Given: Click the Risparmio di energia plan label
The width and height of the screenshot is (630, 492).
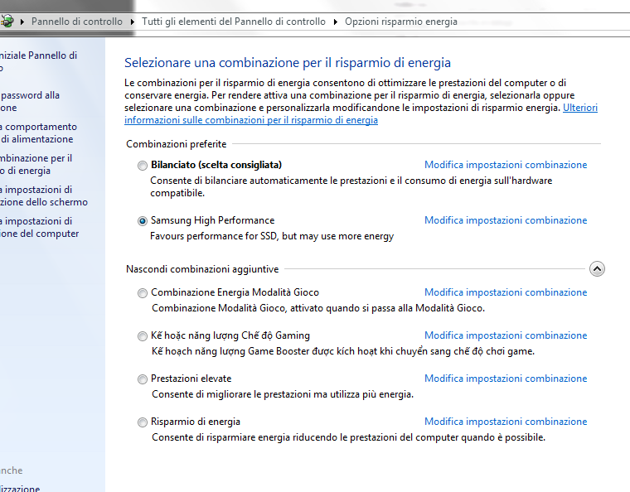Looking at the screenshot, I should point(196,422).
